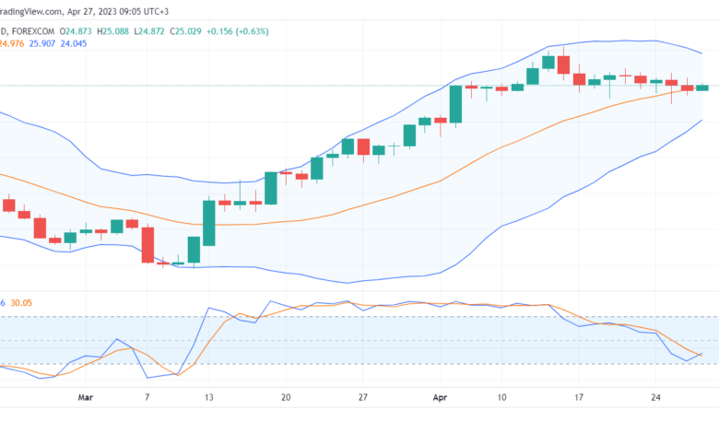The image size is (719, 433).
Task: Select the high value H25.088
Action: [x=112, y=31]
